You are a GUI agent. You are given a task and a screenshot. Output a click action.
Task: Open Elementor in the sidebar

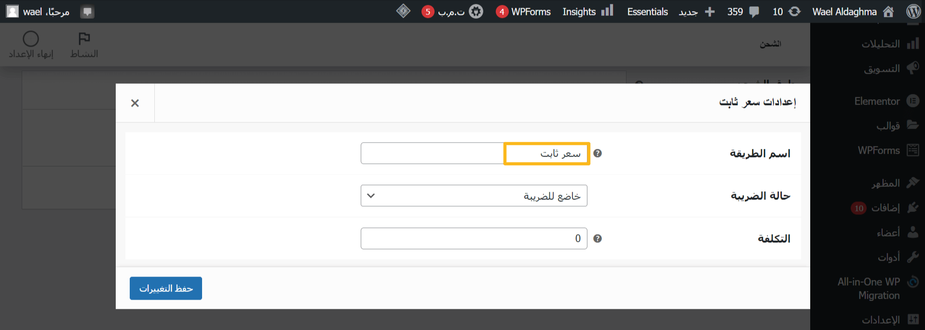(x=877, y=101)
